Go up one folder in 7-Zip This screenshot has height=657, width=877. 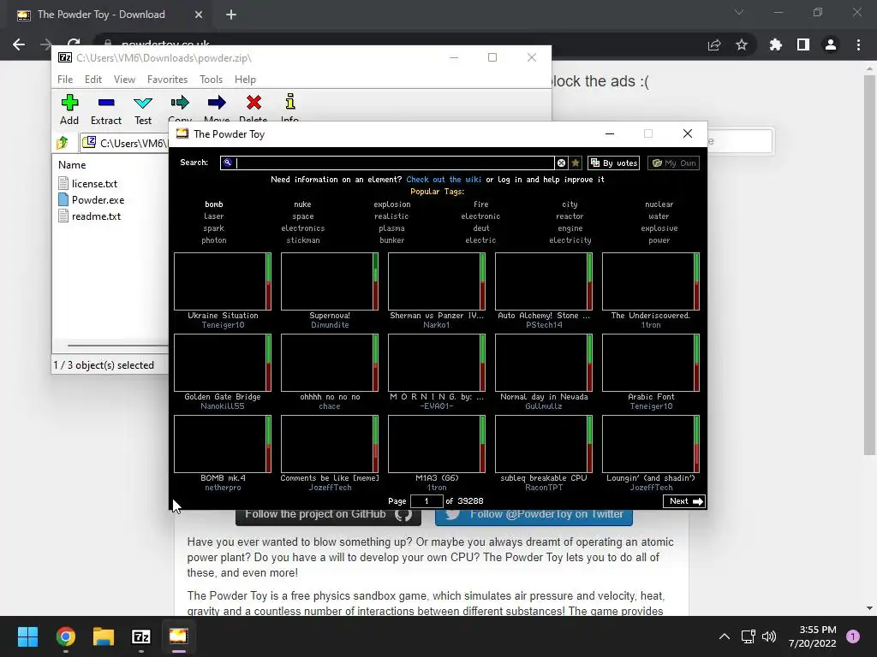click(x=63, y=143)
